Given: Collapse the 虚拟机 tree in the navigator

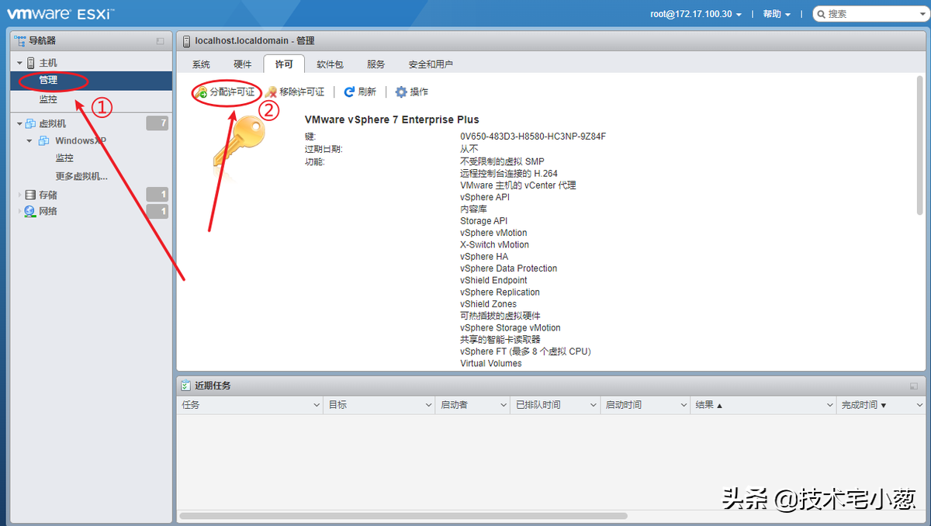Looking at the screenshot, I should pos(18,123).
